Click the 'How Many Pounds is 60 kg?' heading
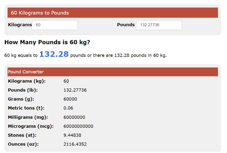Screen dimensions: 227x153 pyautogui.click(x=47, y=42)
